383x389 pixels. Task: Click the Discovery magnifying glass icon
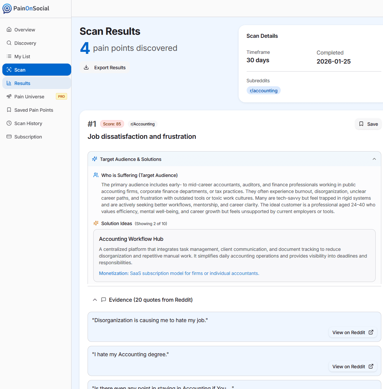point(9,43)
